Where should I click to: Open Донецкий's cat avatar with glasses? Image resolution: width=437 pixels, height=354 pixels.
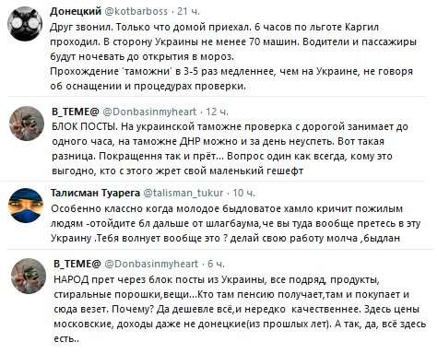pyautogui.click(x=25, y=24)
